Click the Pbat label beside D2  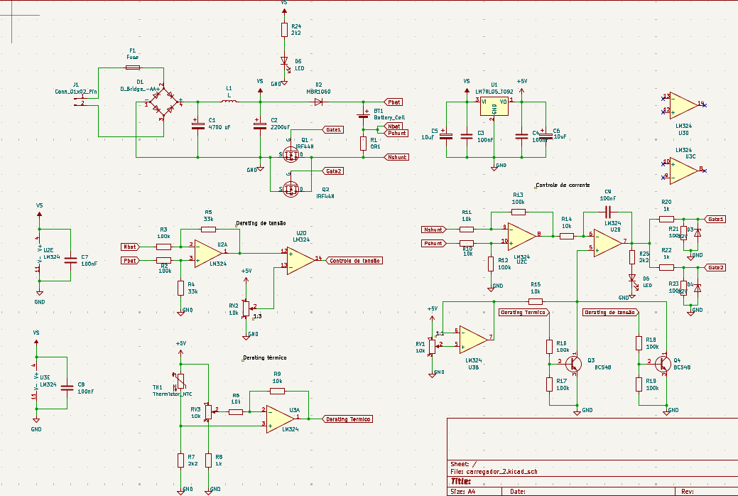(394, 102)
